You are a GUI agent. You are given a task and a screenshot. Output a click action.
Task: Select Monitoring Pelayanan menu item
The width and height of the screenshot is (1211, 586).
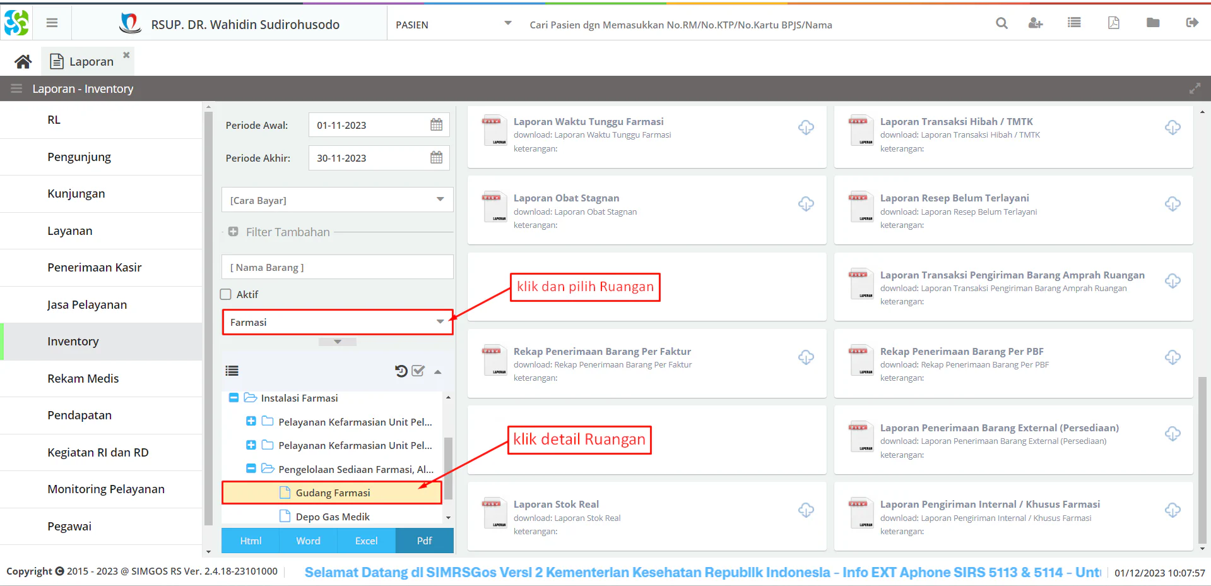(x=101, y=489)
